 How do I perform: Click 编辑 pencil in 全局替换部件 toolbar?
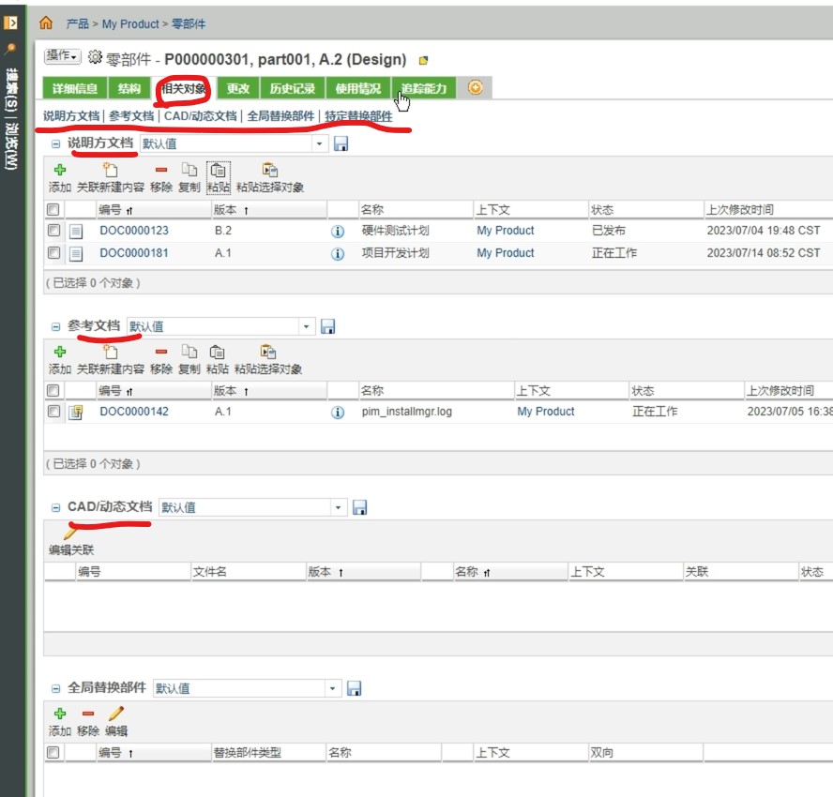click(115, 714)
